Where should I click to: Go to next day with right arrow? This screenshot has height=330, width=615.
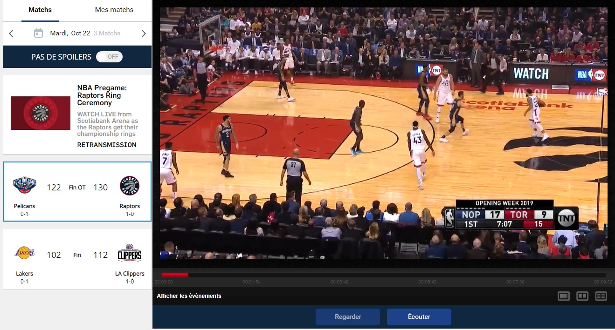pyautogui.click(x=144, y=34)
